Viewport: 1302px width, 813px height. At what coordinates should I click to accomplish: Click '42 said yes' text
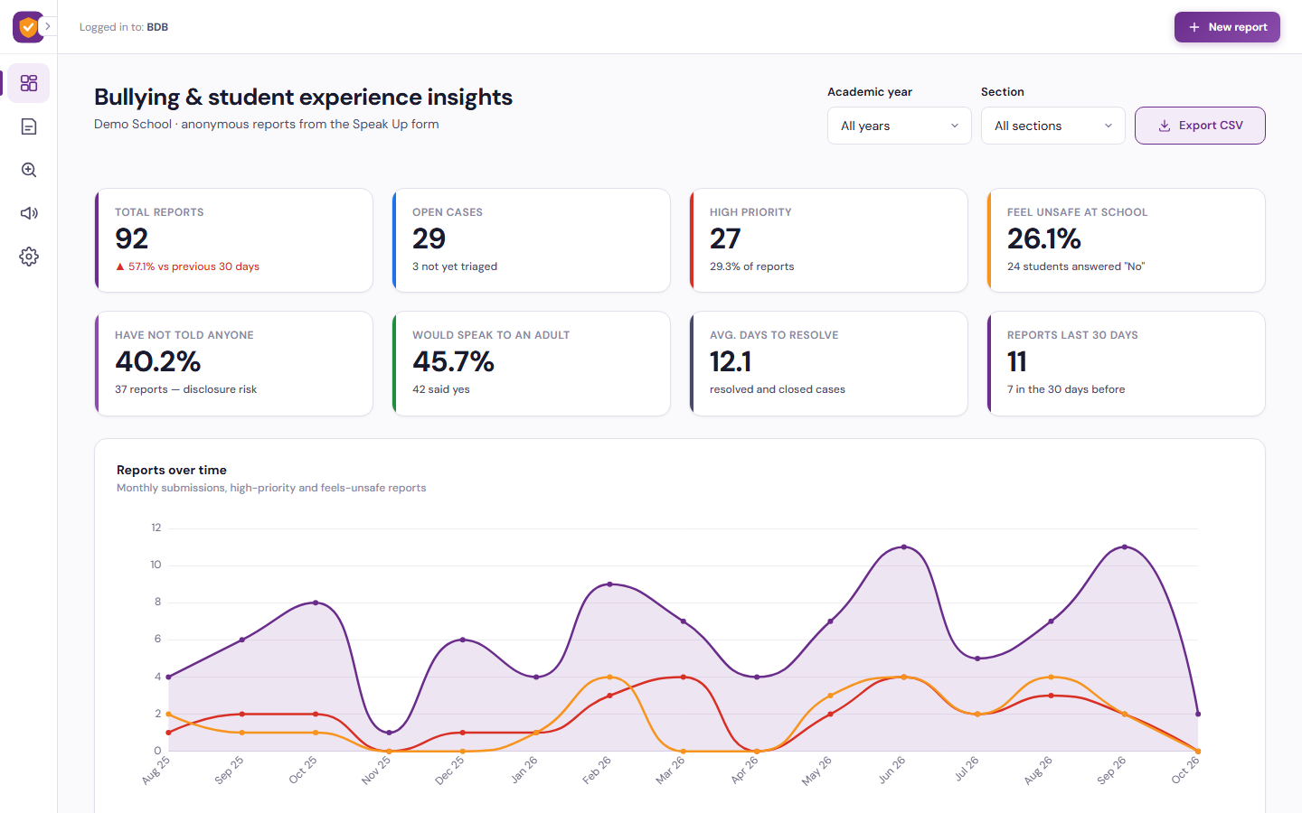441,389
